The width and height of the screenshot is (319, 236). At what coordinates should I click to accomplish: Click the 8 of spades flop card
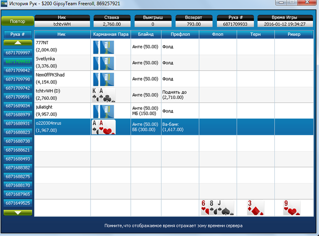pos(212,207)
